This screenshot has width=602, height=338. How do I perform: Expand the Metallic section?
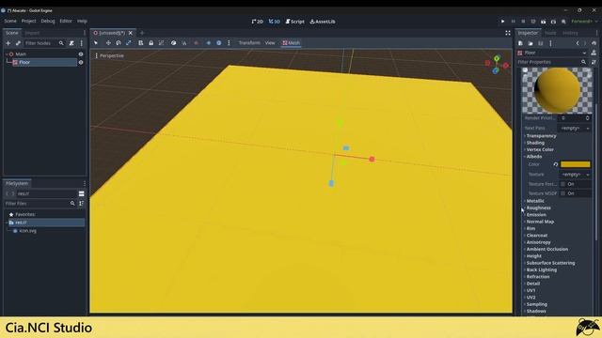(535, 201)
